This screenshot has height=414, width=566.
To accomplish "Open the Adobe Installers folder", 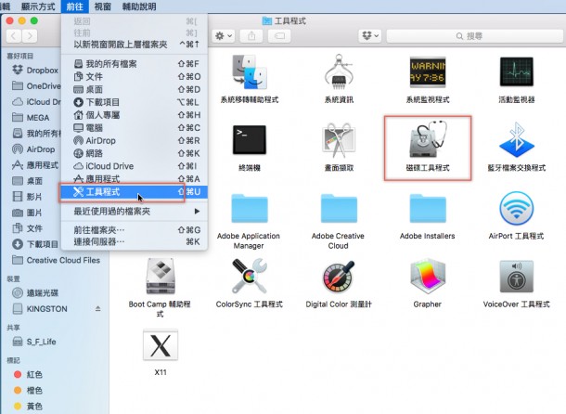I will click(428, 209).
